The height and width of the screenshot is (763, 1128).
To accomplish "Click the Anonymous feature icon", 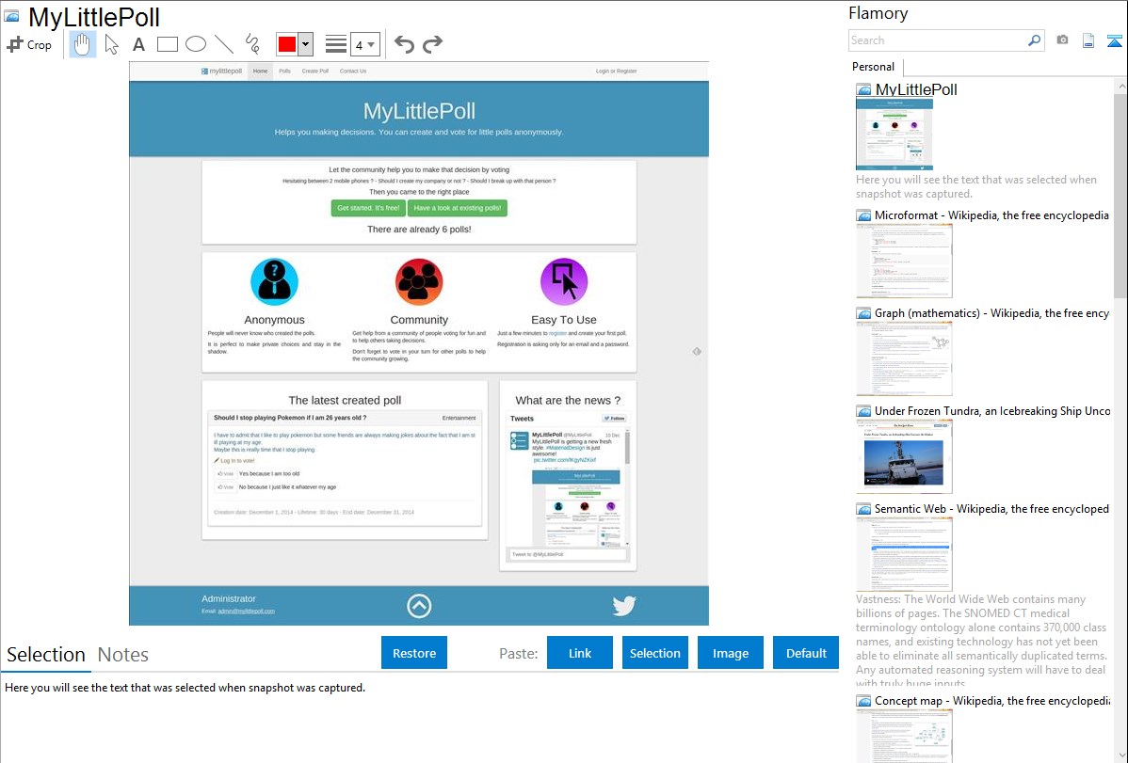I will point(274,282).
